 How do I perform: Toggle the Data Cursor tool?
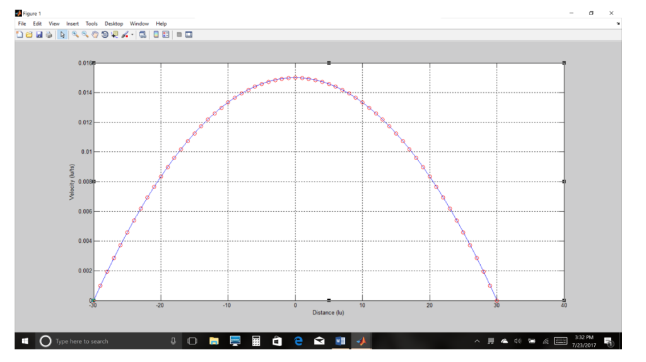(115, 35)
